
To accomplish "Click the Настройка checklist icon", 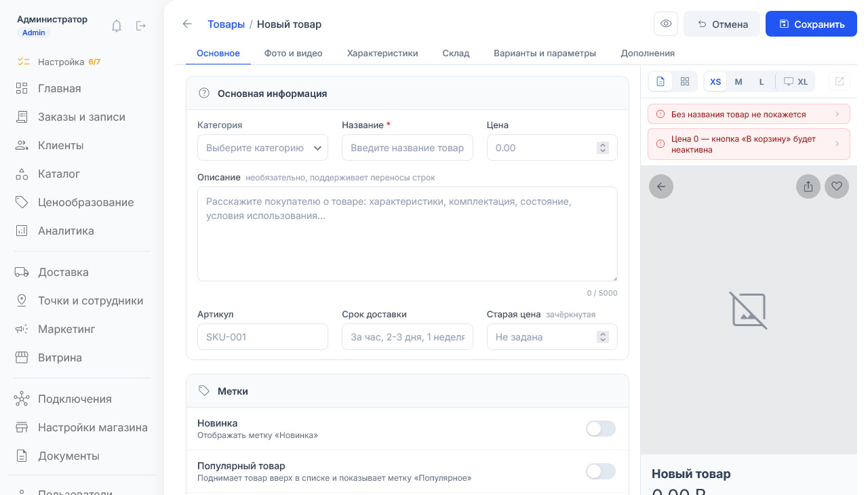I will 24,62.
